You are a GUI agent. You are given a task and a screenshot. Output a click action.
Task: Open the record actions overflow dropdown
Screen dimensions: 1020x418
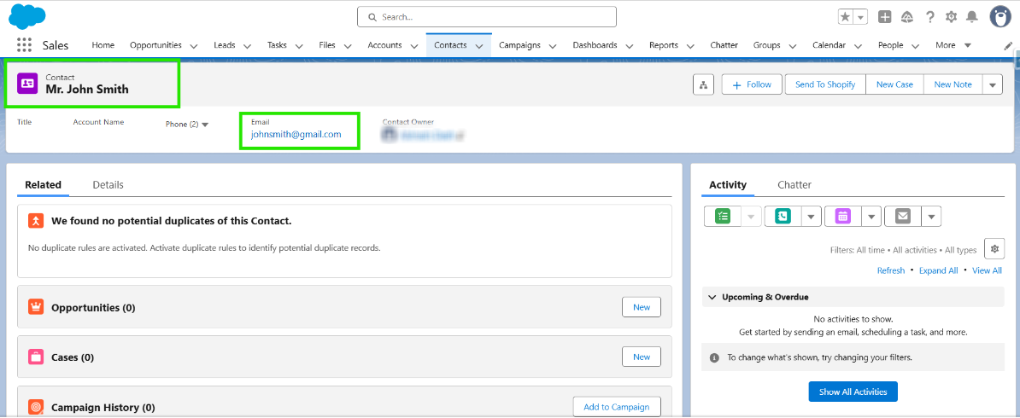[992, 84]
